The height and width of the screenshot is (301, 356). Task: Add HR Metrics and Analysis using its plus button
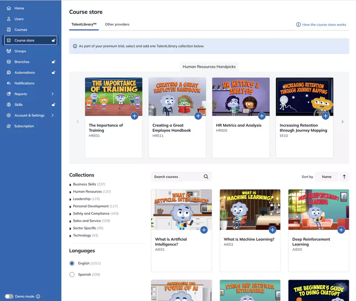(x=262, y=116)
